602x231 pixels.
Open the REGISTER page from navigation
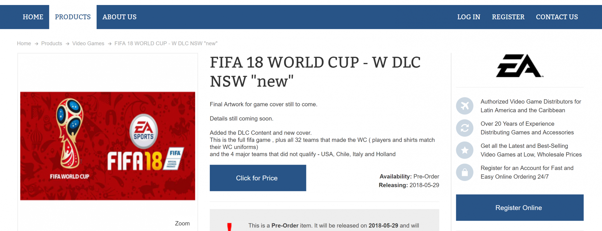point(508,17)
